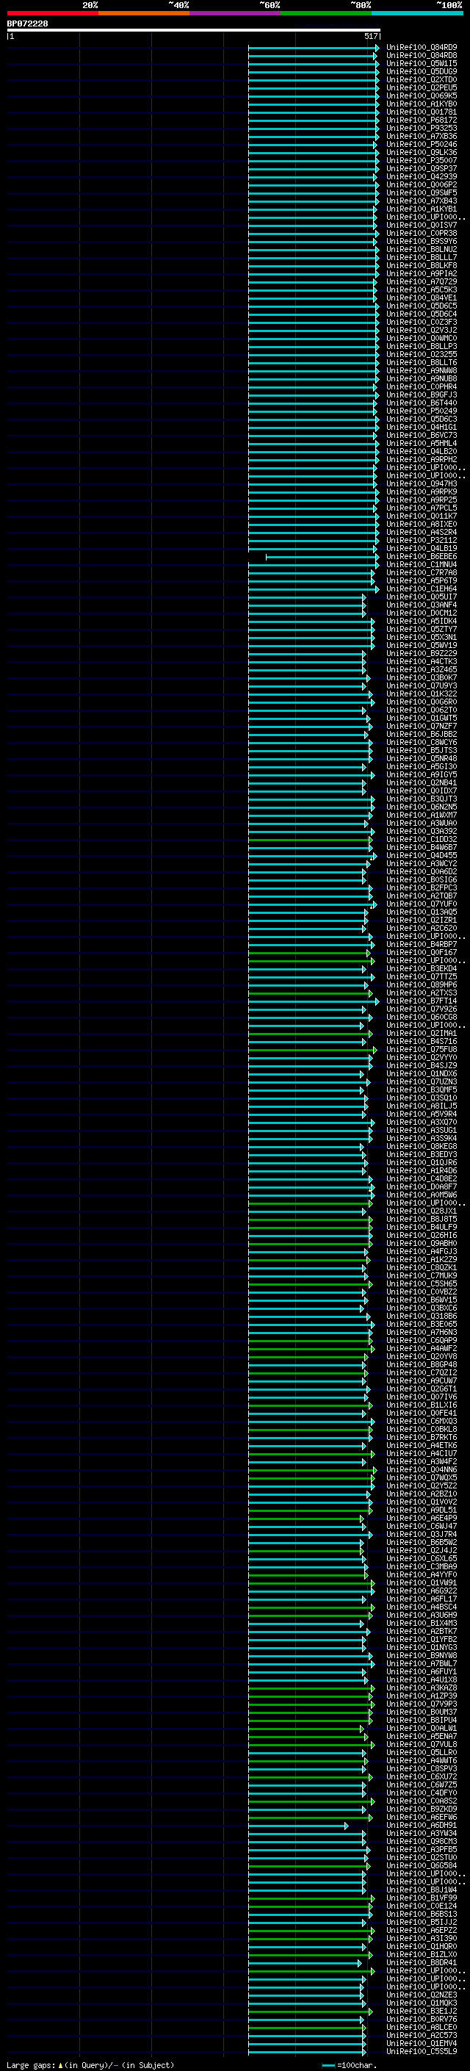Select the UniRef100_Q05UI7 entry
This screenshot has width=470, height=2071.
pyautogui.click(x=422, y=597)
